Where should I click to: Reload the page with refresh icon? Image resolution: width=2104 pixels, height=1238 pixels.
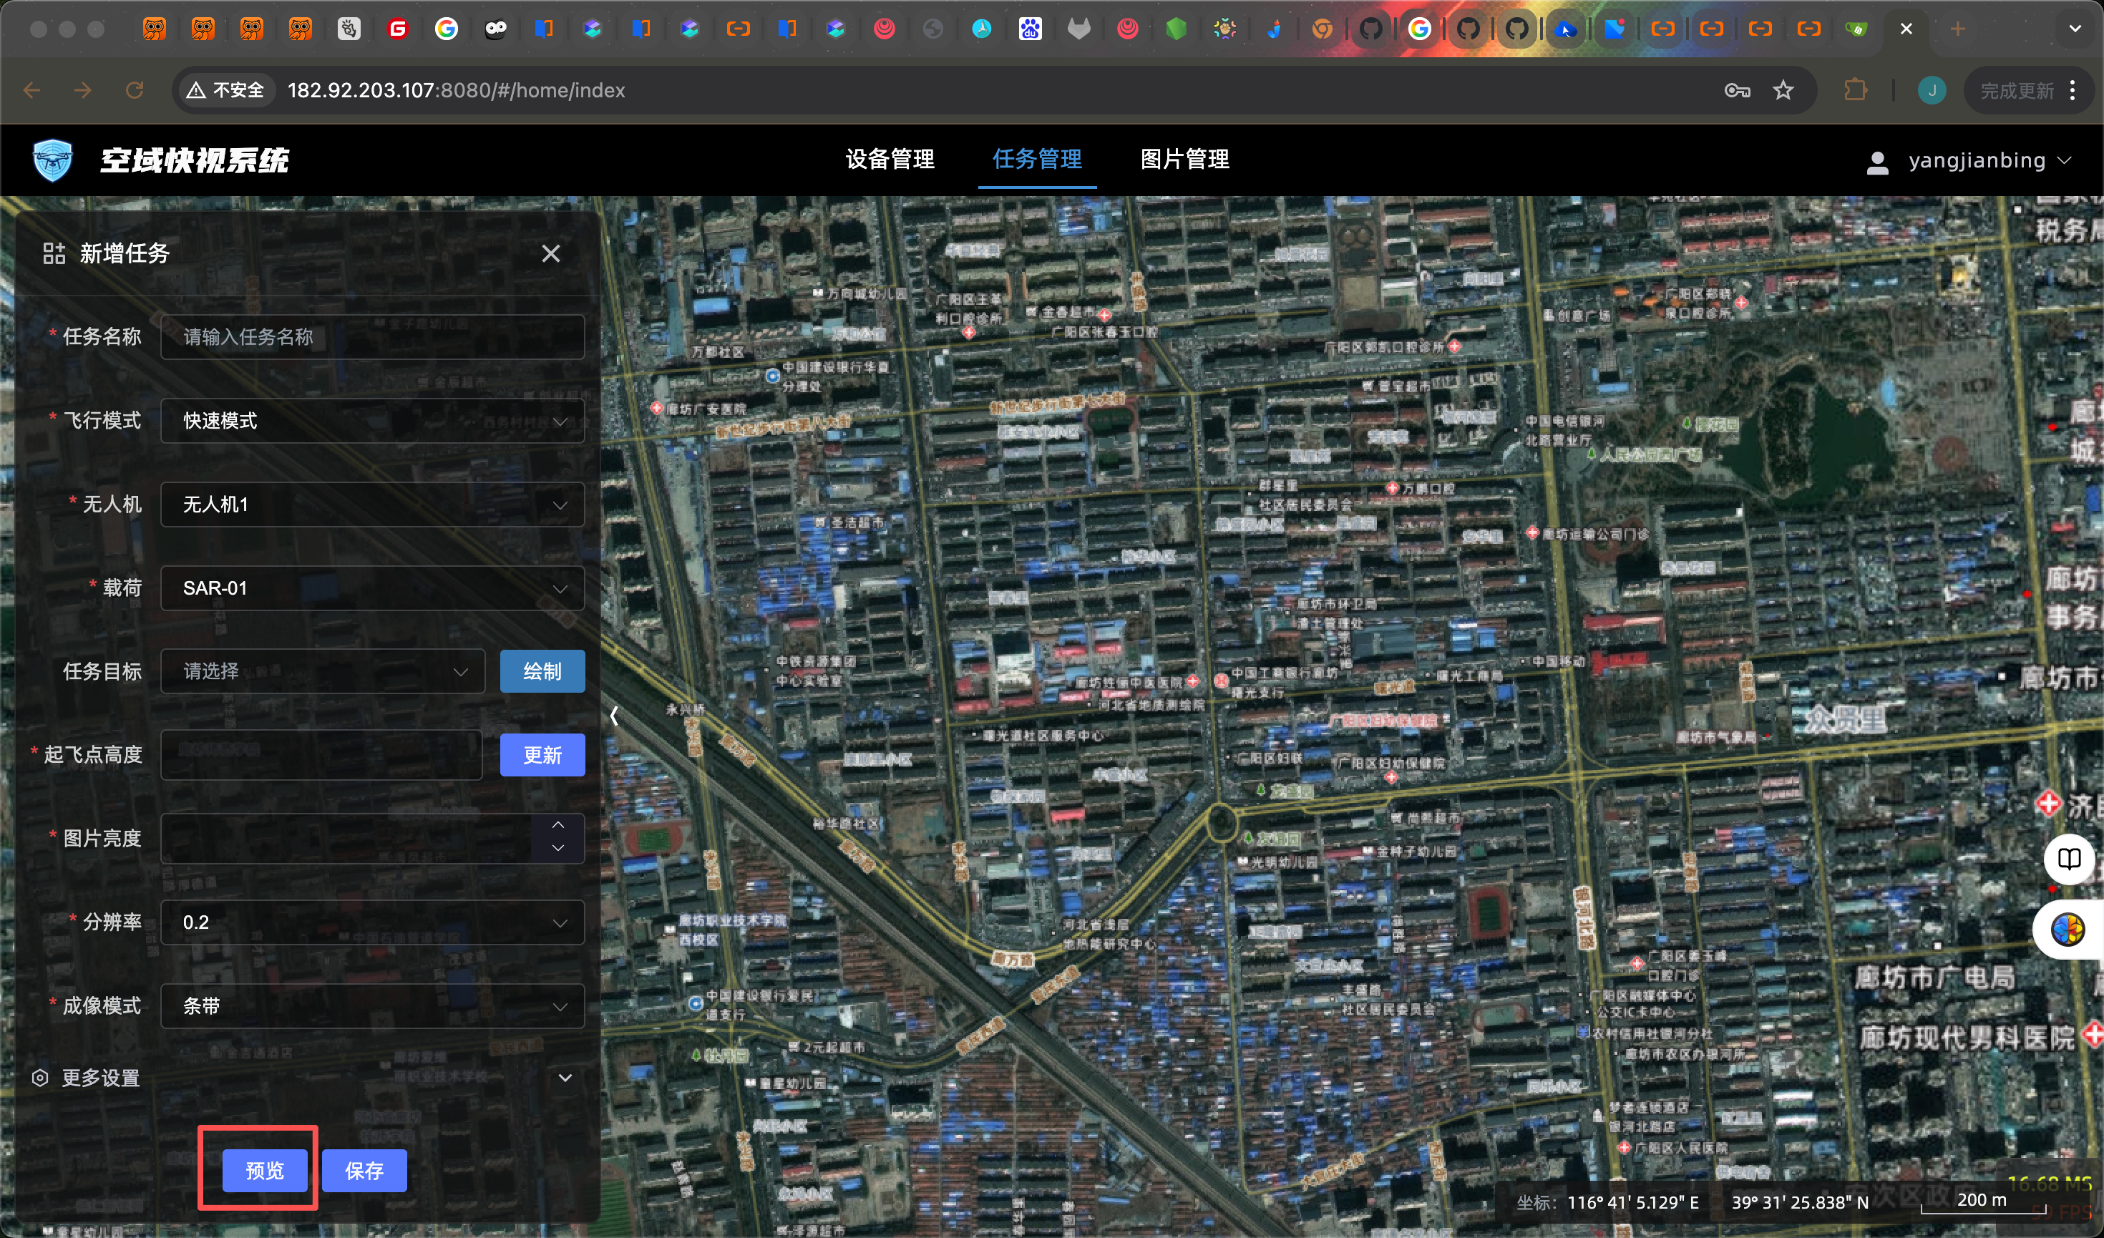click(135, 90)
